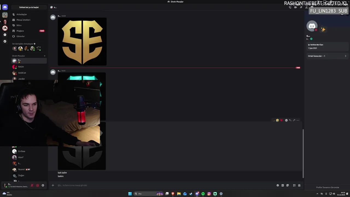Image resolution: width=350 pixels, height=197 pixels.
Task: Click Sohbet bul ya da başlat
Action: 29,7
